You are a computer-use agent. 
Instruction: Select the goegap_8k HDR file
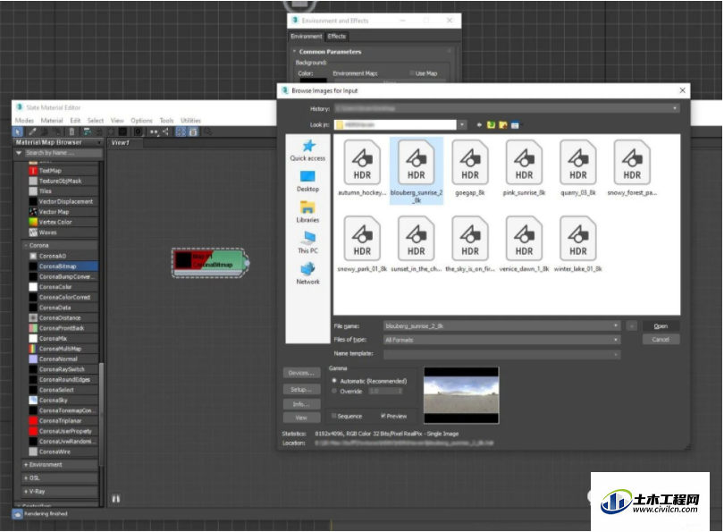470,168
